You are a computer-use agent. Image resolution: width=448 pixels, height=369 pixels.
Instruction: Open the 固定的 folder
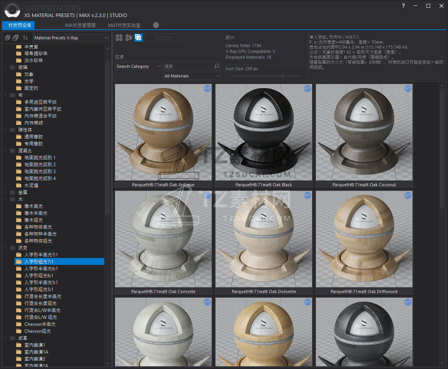tap(31, 88)
